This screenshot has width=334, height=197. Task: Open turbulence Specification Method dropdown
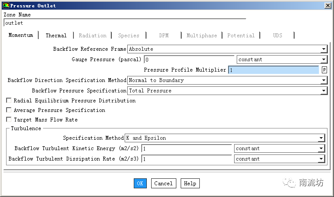tap(321, 138)
